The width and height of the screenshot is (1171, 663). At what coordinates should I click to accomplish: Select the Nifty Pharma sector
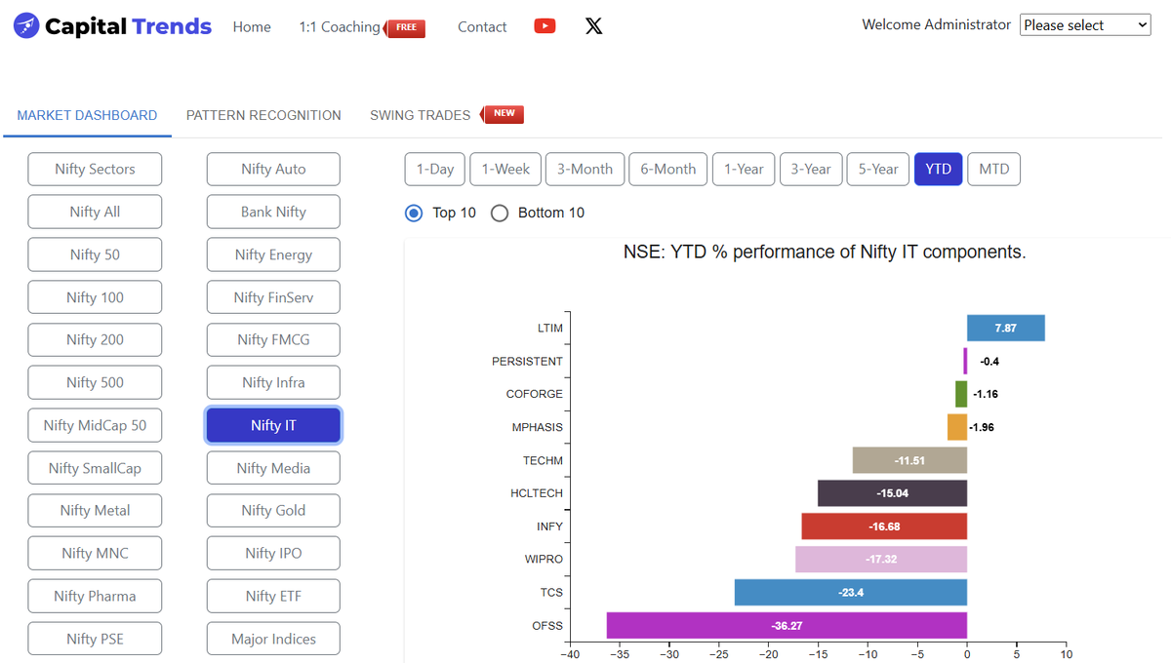click(x=95, y=596)
